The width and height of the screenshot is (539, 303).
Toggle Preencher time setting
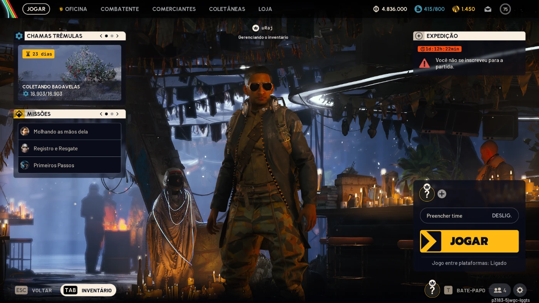[x=469, y=216]
